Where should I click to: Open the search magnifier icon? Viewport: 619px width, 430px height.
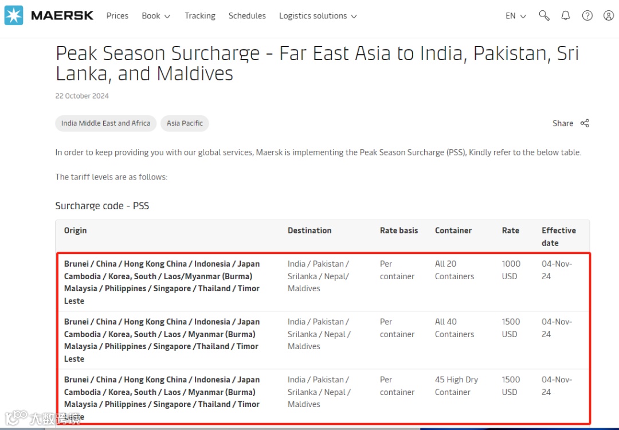pos(544,16)
